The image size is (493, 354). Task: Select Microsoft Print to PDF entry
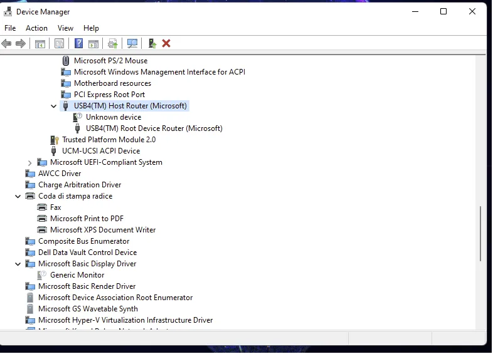click(87, 219)
